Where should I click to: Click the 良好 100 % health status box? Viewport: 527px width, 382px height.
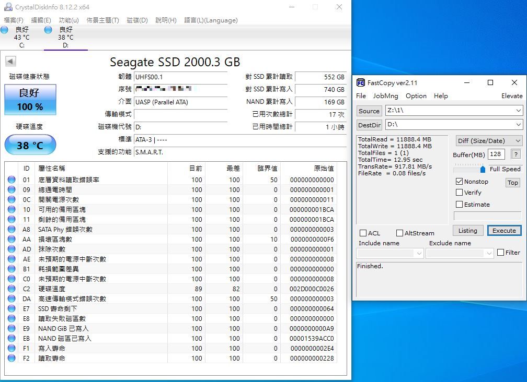point(30,100)
